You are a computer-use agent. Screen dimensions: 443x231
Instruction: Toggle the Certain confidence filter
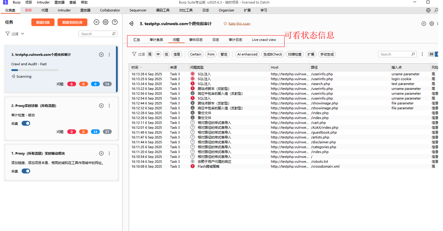pyautogui.click(x=196, y=54)
